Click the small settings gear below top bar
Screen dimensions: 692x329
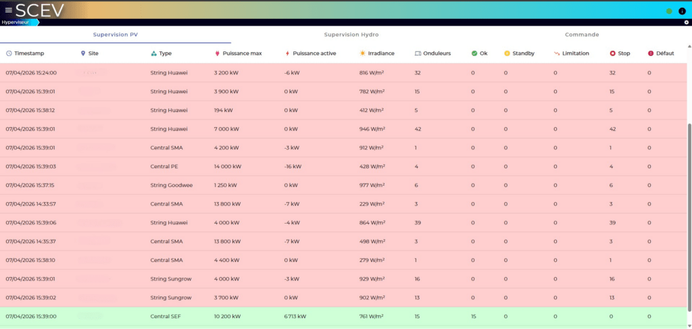point(687,22)
